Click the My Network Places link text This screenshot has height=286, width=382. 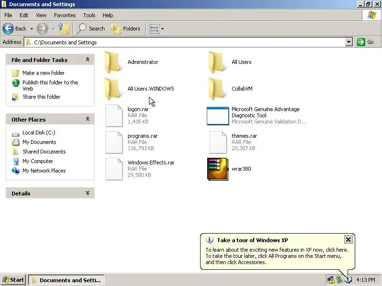pos(44,171)
